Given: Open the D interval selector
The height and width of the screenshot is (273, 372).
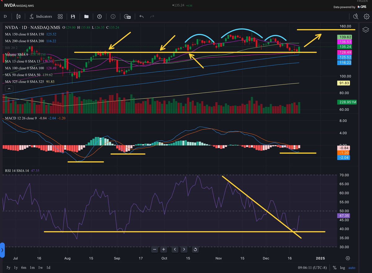Looking at the screenshot, I should 5,16.
